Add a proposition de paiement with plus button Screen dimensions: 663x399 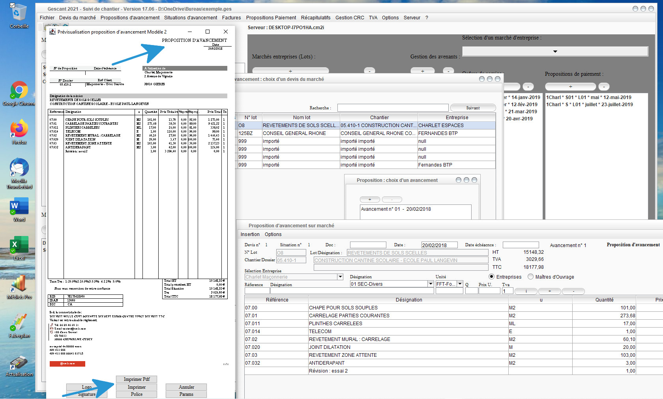pos(570,86)
